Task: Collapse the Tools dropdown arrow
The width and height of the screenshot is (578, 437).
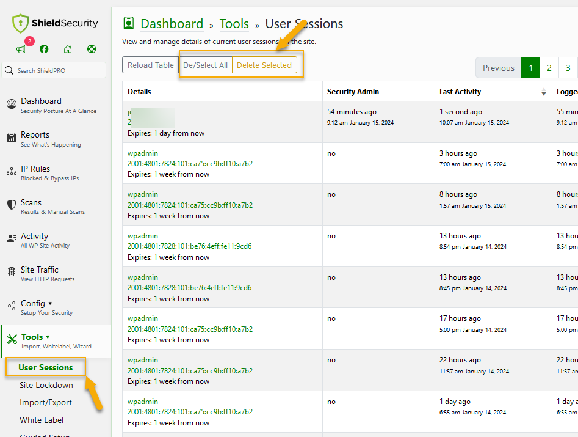Action: pyautogui.click(x=48, y=337)
